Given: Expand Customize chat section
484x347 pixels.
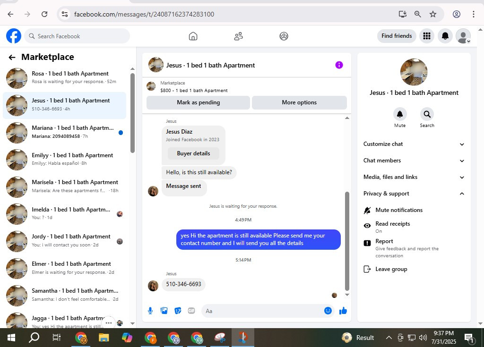Looking at the screenshot, I should click(414, 144).
